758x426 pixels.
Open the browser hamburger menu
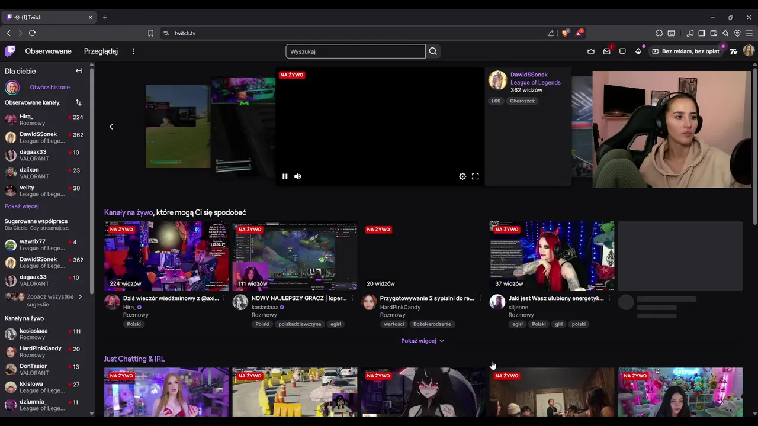pos(749,33)
